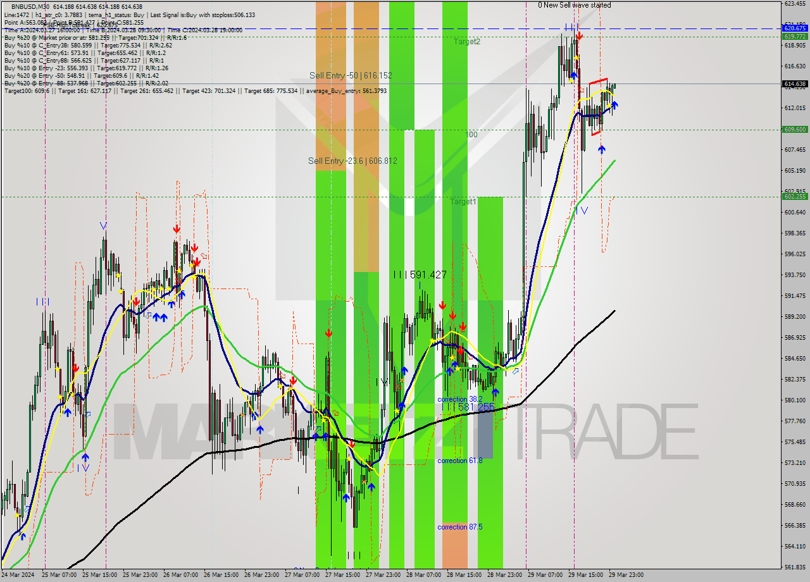810x582 pixels.
Task: Click the Target1 label on the chart
Action: tap(463, 202)
